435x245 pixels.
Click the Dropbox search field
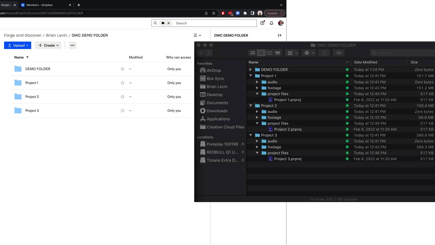214,23
